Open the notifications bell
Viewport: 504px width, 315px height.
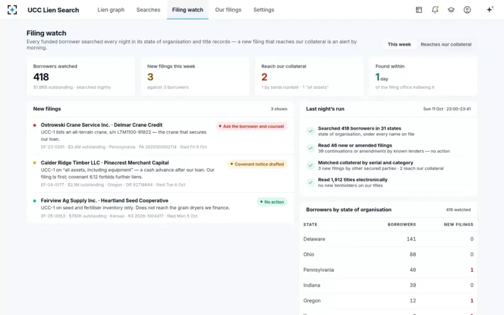click(x=435, y=10)
